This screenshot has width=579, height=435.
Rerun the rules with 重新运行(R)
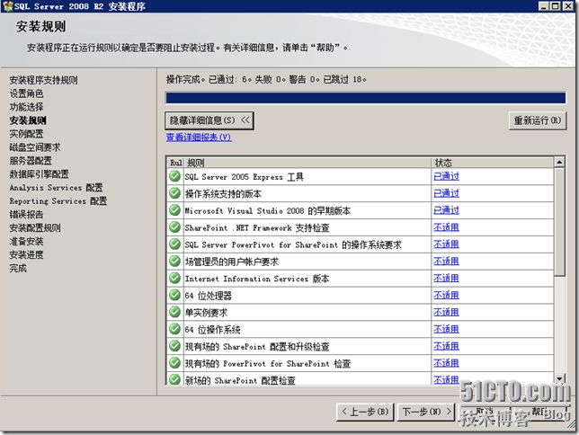[x=538, y=120]
